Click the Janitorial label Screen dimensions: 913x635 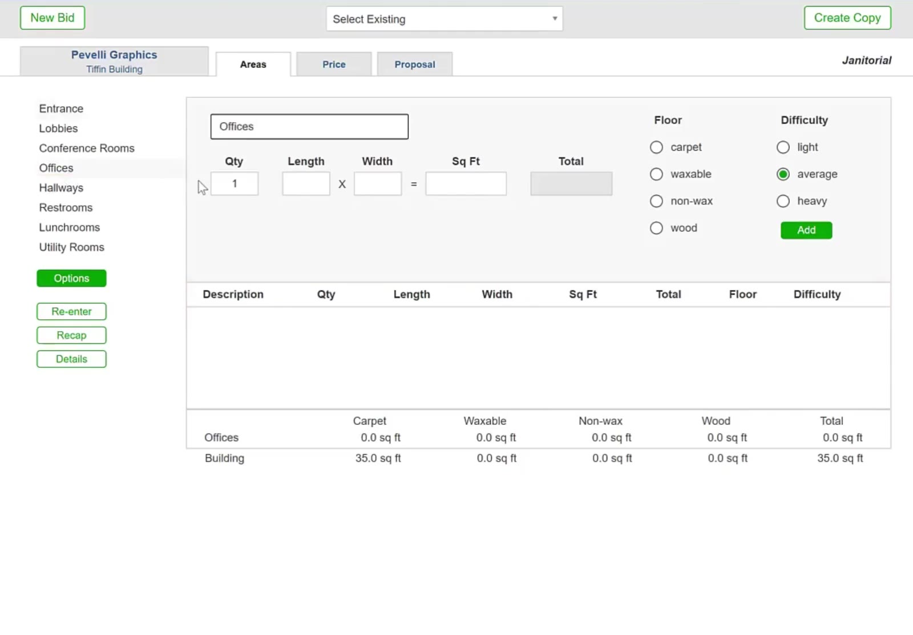point(866,61)
